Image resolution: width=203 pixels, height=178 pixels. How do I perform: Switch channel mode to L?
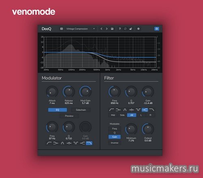(141, 115)
